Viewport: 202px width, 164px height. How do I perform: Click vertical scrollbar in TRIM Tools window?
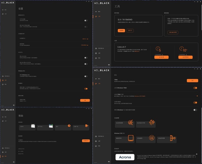point(201,135)
